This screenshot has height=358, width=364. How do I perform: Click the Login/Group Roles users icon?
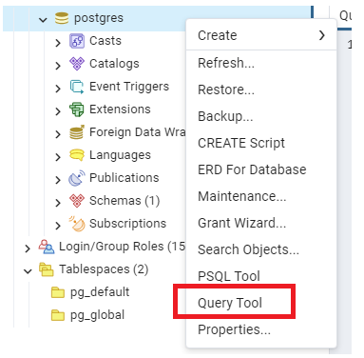[x=47, y=247]
